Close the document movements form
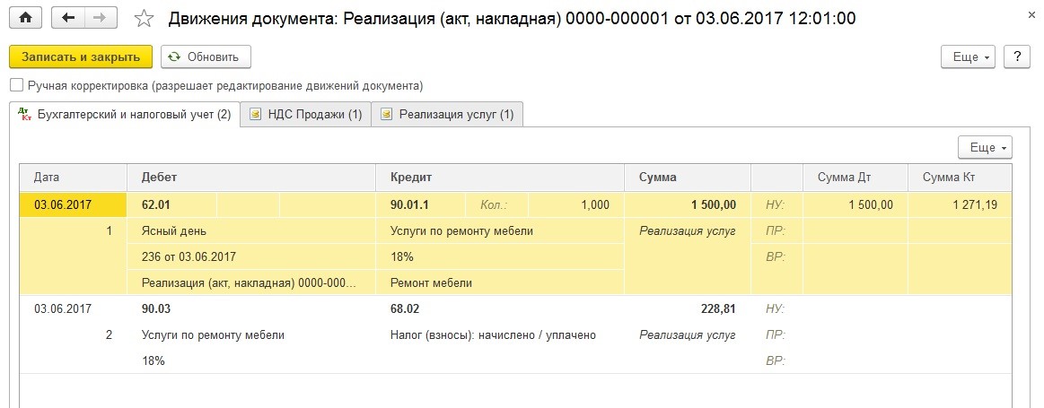 point(1031,15)
